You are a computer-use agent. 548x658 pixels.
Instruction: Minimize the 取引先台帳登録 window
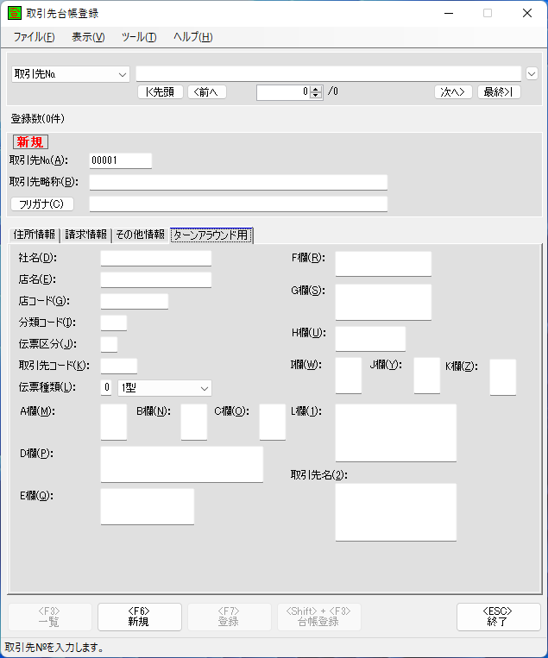tap(449, 14)
